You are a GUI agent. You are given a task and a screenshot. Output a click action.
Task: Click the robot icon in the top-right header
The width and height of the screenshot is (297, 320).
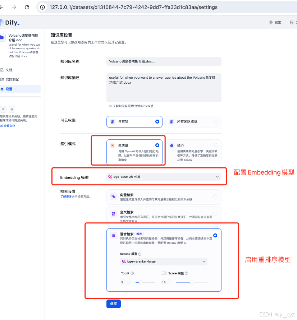point(291,22)
